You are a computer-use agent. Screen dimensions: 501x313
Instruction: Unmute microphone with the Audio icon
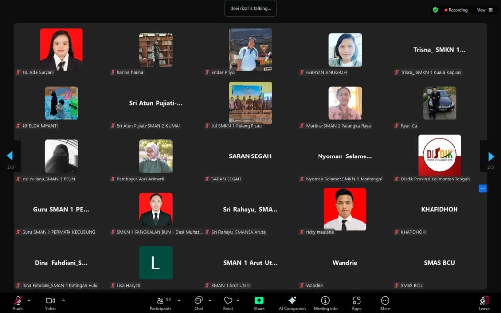(x=18, y=301)
